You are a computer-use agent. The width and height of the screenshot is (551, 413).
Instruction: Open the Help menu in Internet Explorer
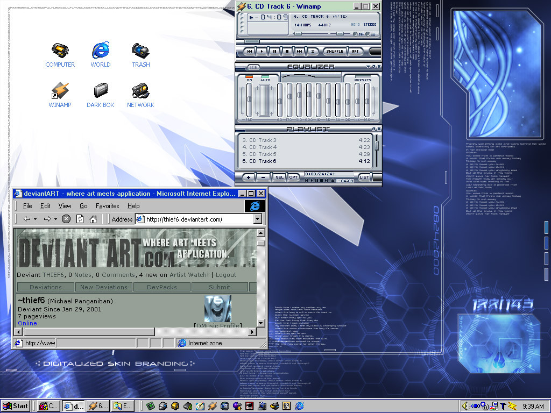(x=133, y=206)
